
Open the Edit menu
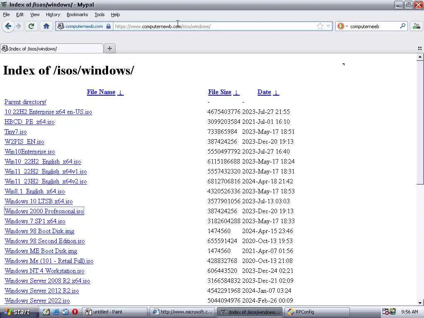pos(20,14)
